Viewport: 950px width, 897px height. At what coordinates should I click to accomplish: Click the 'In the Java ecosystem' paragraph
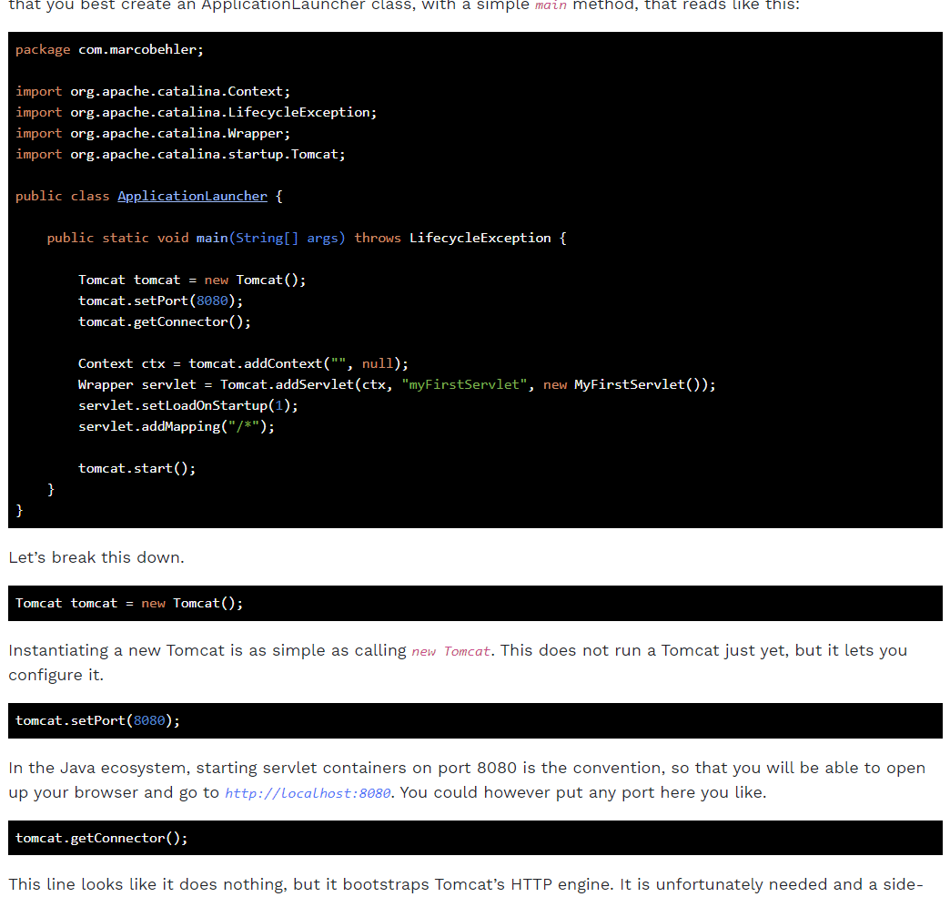pyautogui.click(x=467, y=780)
